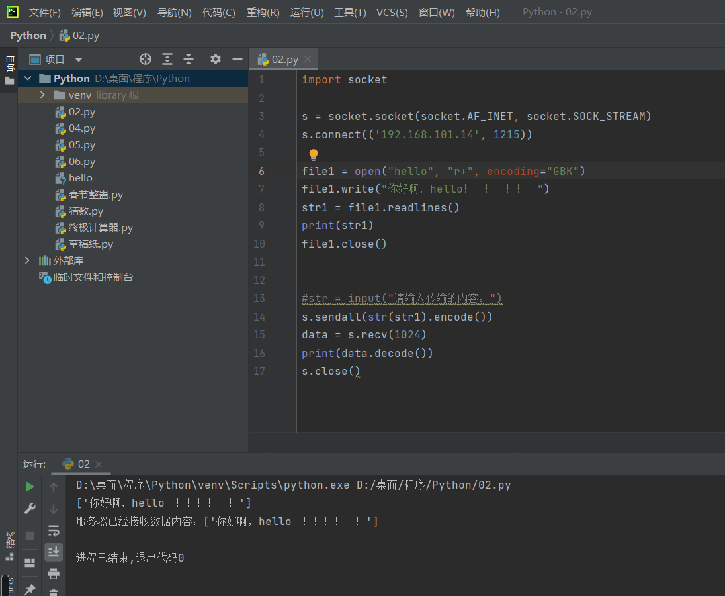This screenshot has height=596, width=725.
Task: Open the Code menu
Action: (x=219, y=13)
